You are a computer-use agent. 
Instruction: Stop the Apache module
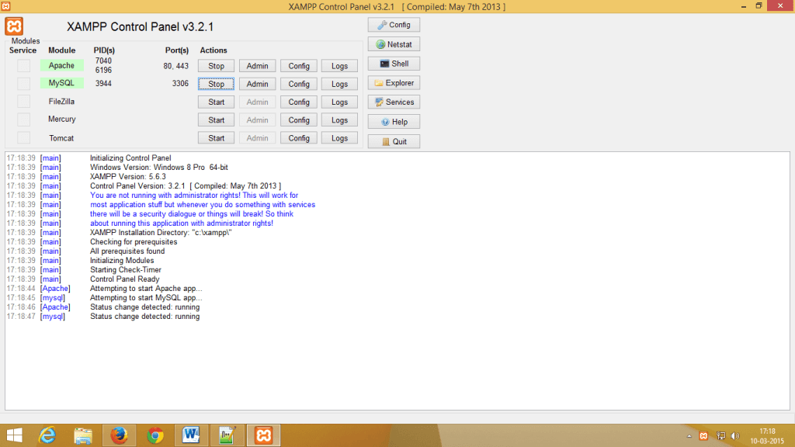216,66
